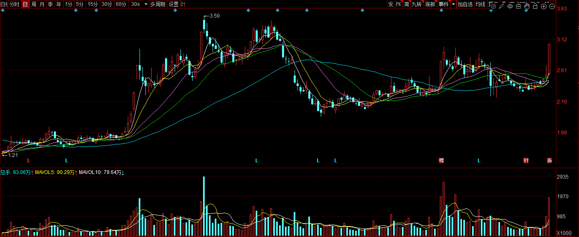Click the 1970 volume axis value

[563, 197]
